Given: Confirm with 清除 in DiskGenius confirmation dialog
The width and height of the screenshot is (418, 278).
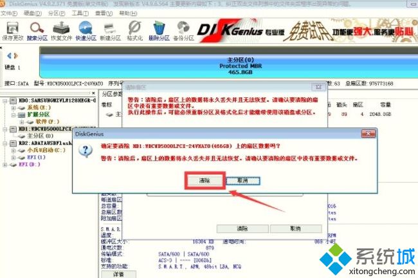Looking at the screenshot, I should pos(204,181).
